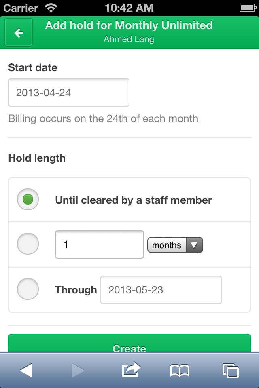Screen dimensions: 259x388
Task: Open the Safari share action icon
Action: 131,369
